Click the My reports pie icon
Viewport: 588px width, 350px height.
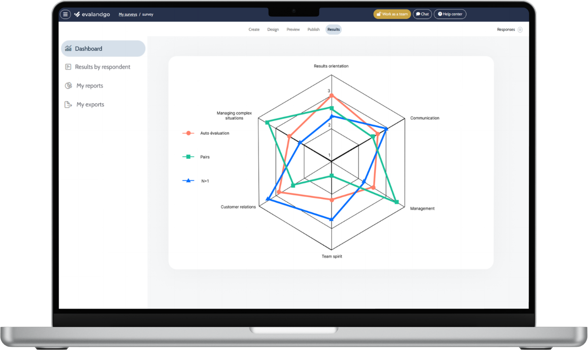pyautogui.click(x=68, y=86)
